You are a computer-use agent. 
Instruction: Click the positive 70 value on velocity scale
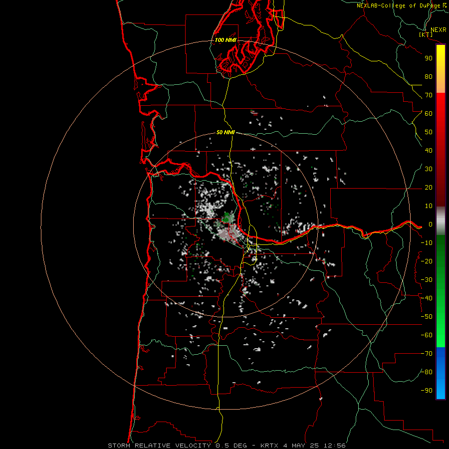tap(429, 95)
